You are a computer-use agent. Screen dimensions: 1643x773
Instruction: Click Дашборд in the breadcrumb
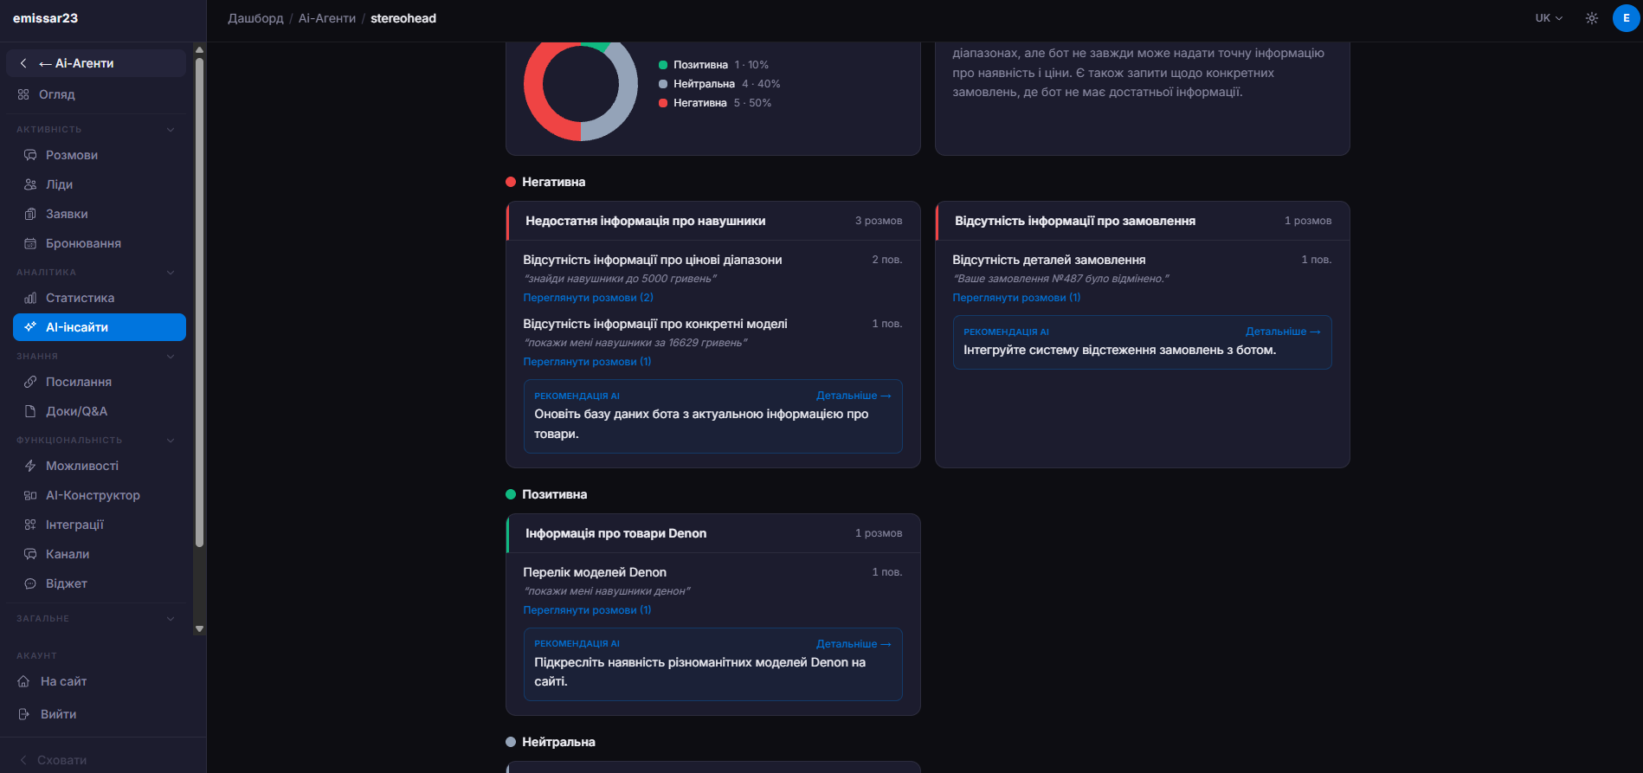click(255, 18)
